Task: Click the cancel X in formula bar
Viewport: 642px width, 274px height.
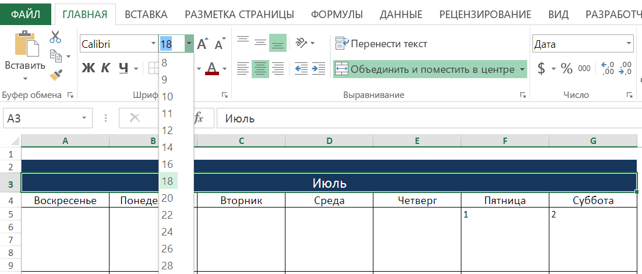Action: pyautogui.click(x=135, y=118)
